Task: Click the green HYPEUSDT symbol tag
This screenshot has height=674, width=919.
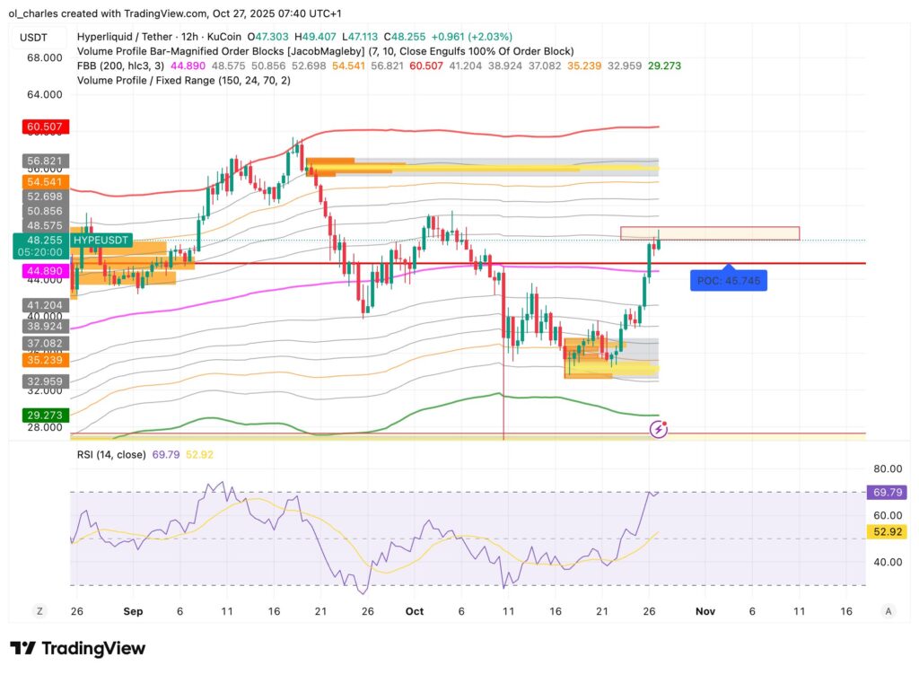Action: (101, 241)
